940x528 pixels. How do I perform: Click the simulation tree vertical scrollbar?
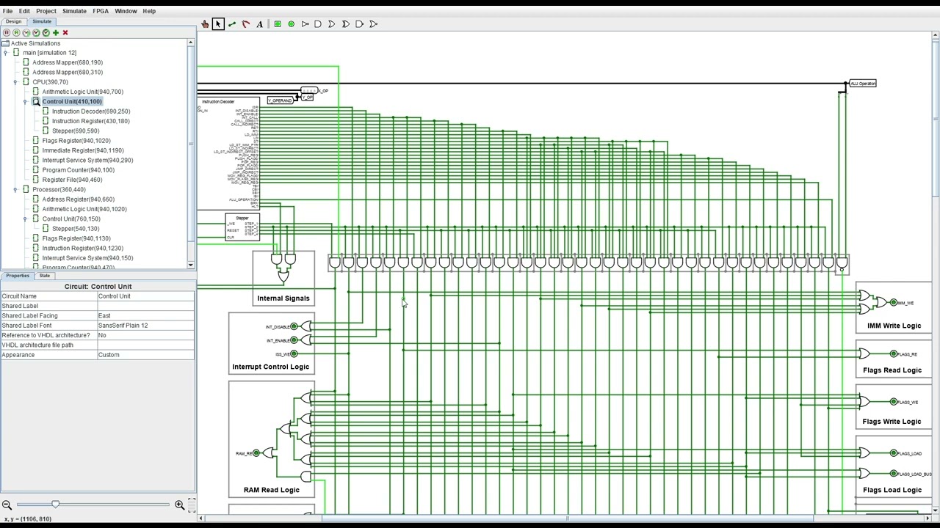[191, 153]
